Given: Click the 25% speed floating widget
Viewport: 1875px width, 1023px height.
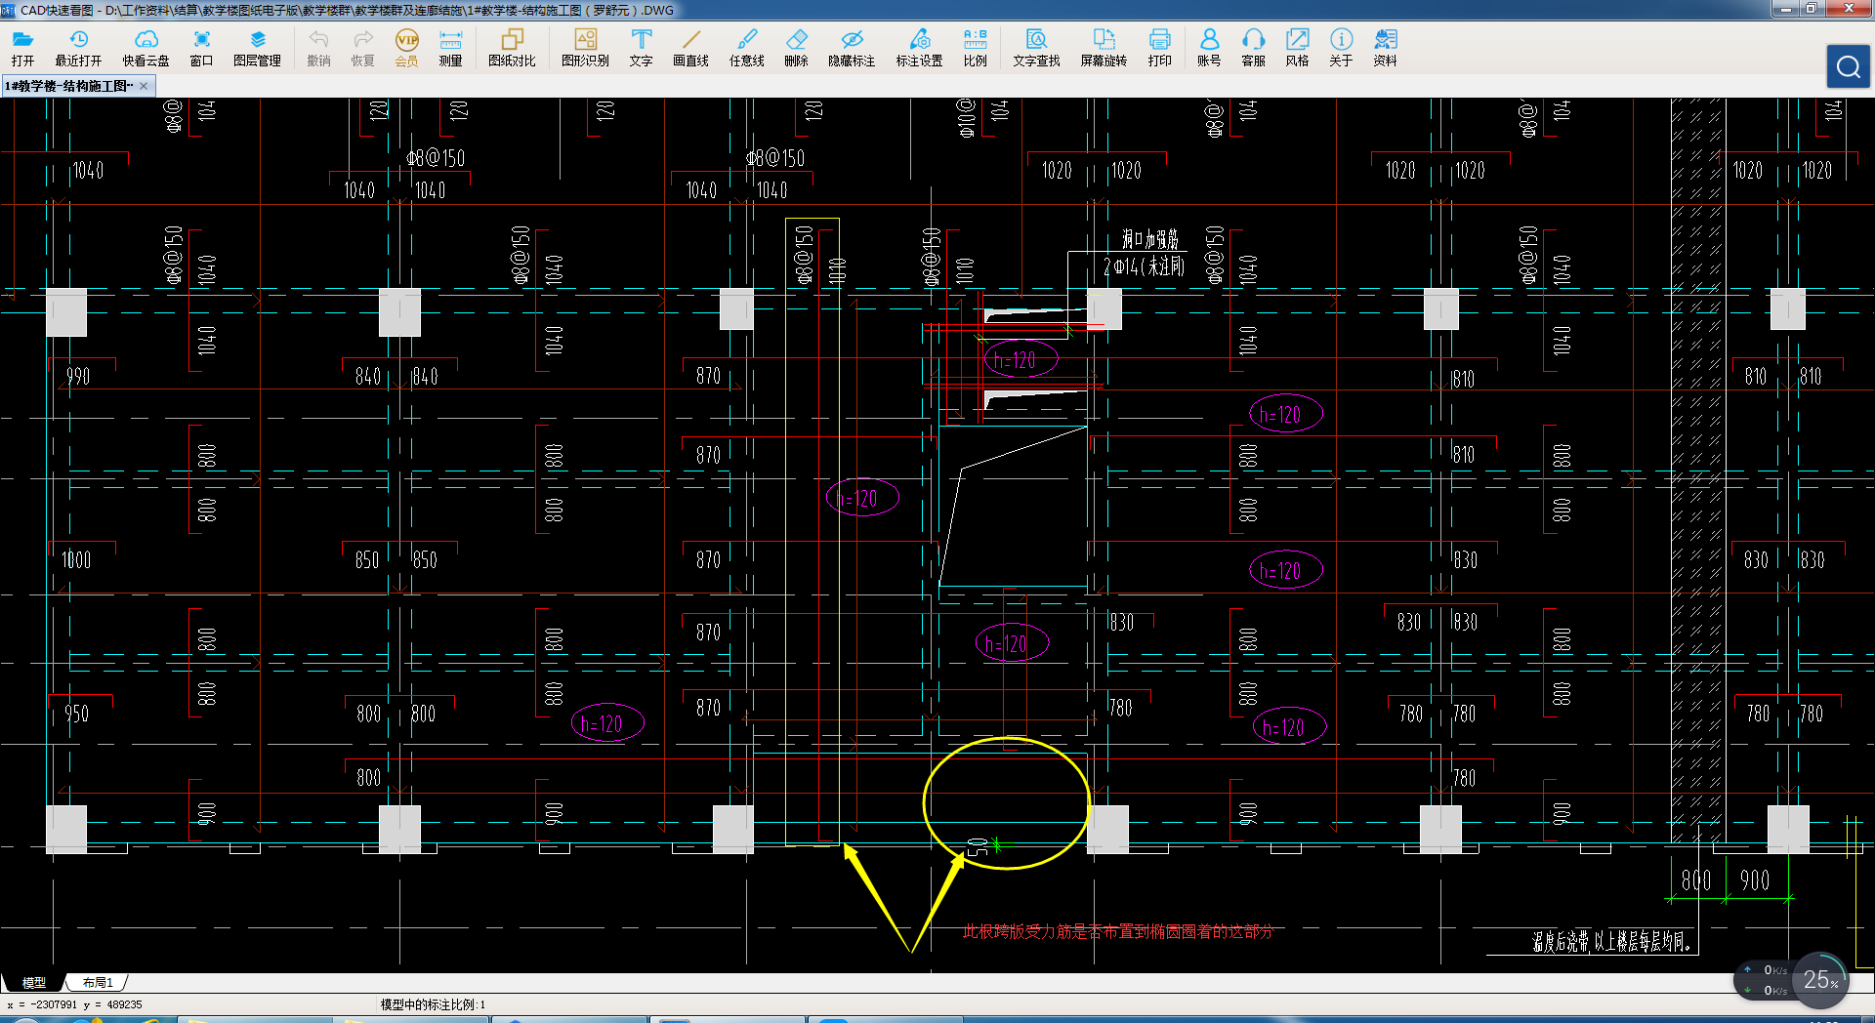Looking at the screenshot, I should tap(1820, 980).
